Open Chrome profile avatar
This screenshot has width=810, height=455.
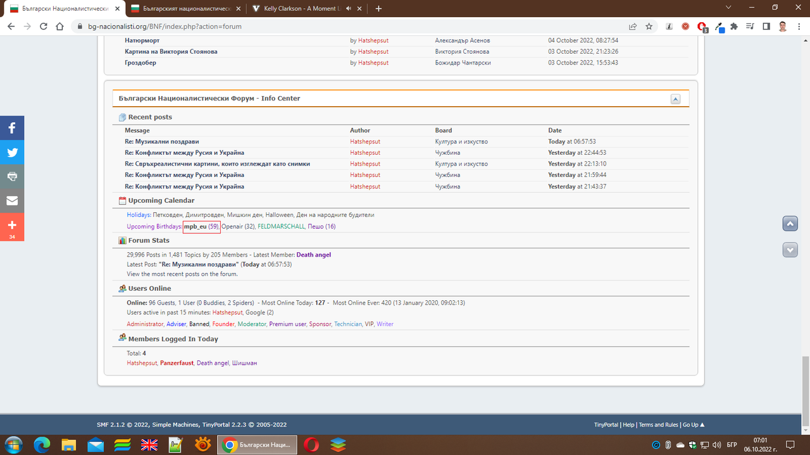[x=783, y=27]
